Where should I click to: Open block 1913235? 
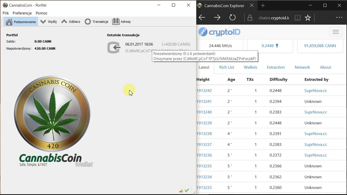[x=204, y=166]
